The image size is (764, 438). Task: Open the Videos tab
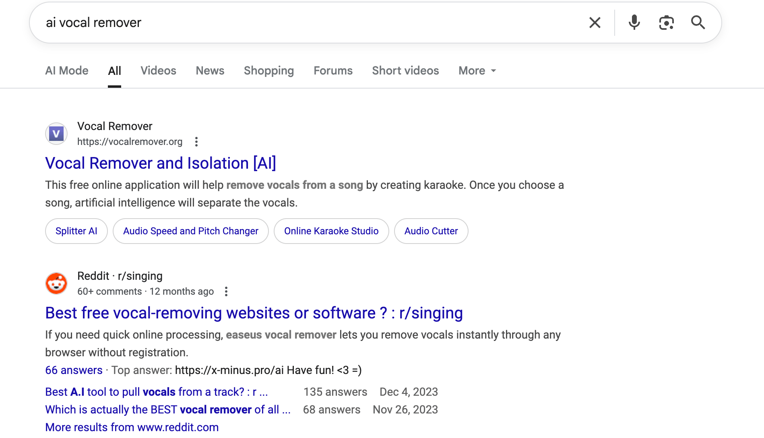(x=158, y=71)
